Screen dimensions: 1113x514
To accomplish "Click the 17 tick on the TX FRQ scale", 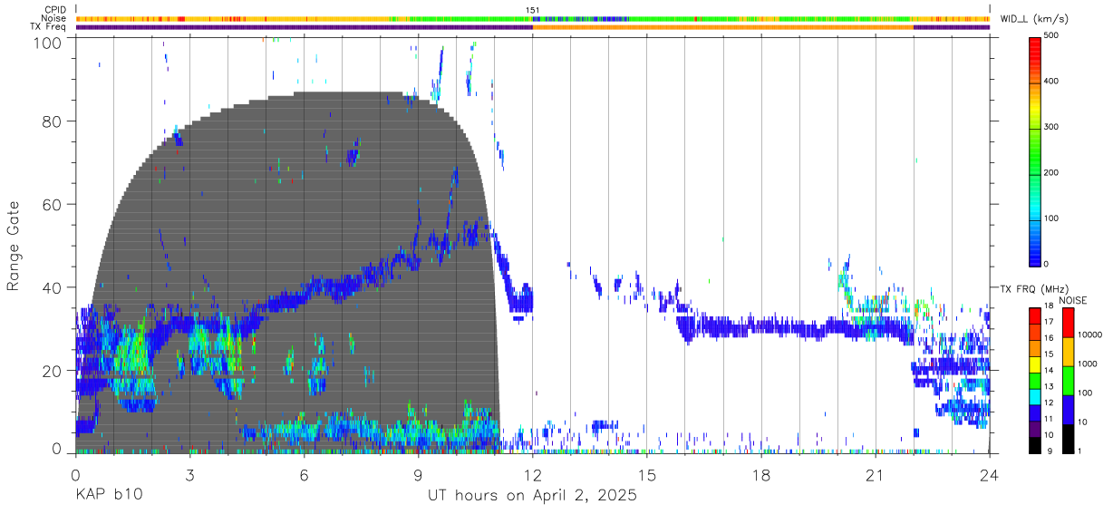I will coord(1050,322).
